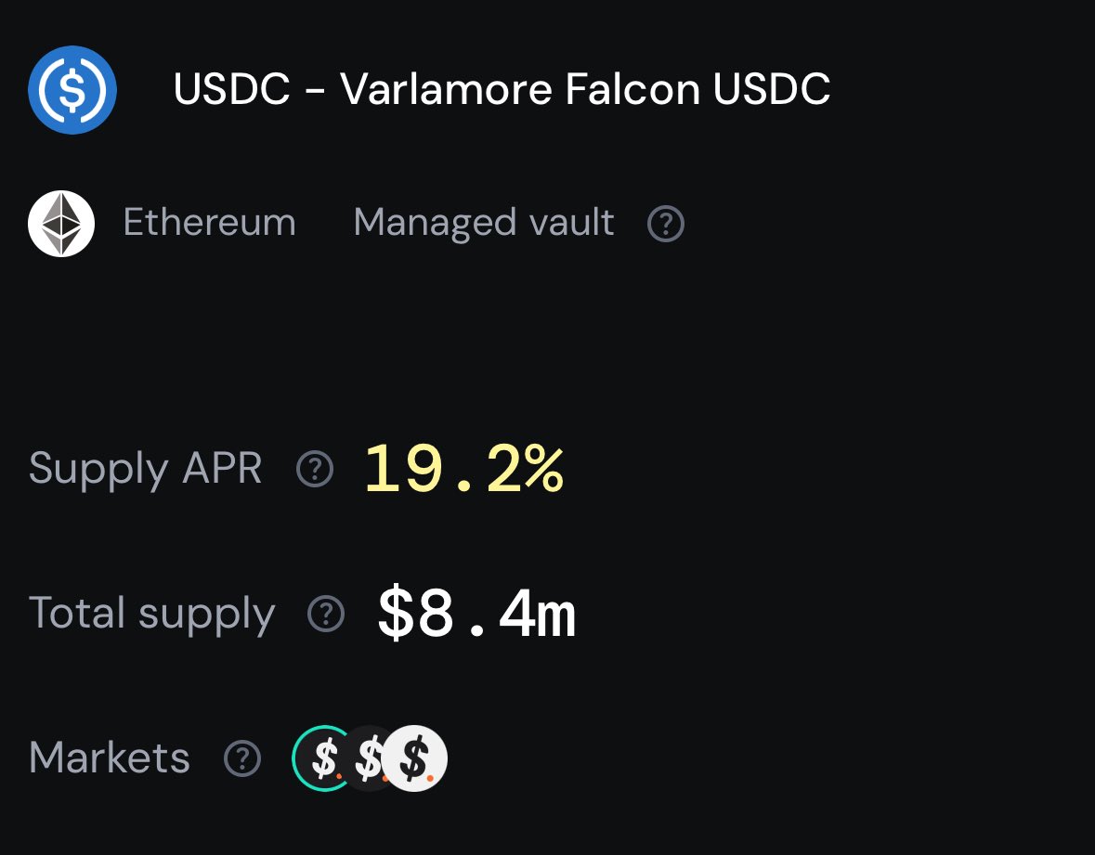Show the Markets help question mark icon
Screen dimensions: 1095x855
242,758
